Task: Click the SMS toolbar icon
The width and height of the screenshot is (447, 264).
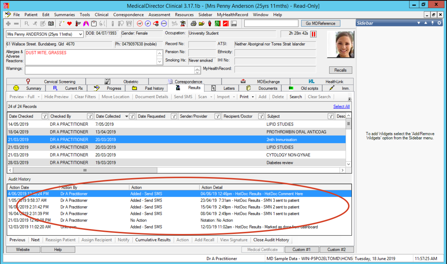Action: point(233,23)
